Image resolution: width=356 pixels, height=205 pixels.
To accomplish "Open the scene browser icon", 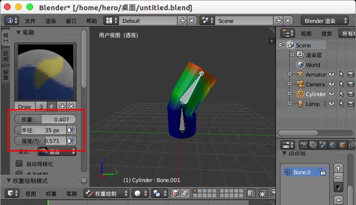I will coord(207,20).
